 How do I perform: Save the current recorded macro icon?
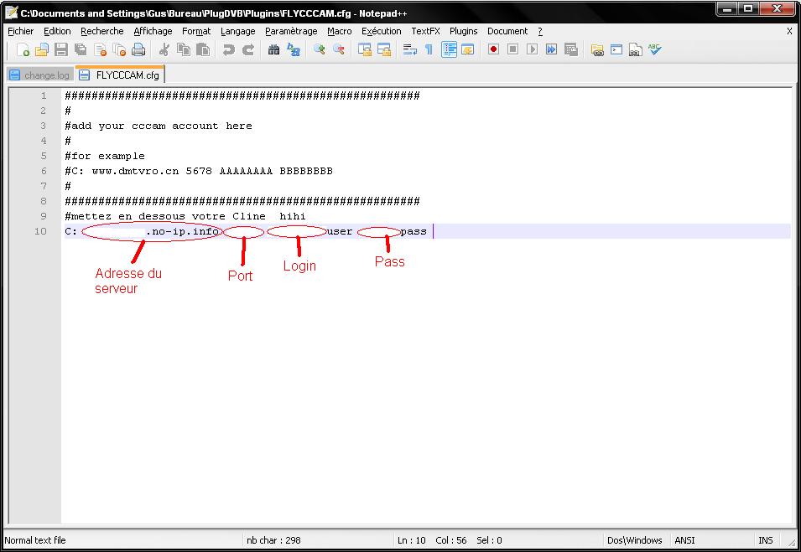[x=571, y=49]
